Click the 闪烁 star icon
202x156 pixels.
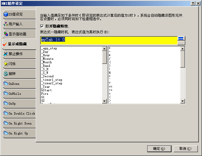6,64
